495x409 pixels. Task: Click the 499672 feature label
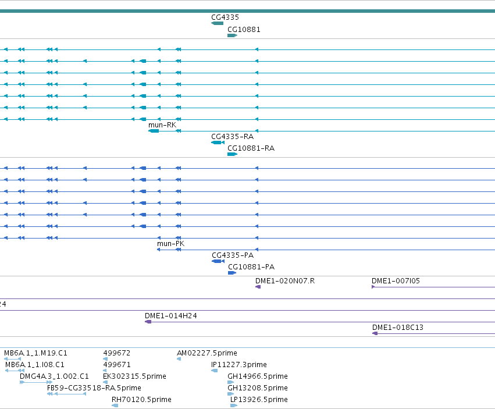[x=117, y=353]
